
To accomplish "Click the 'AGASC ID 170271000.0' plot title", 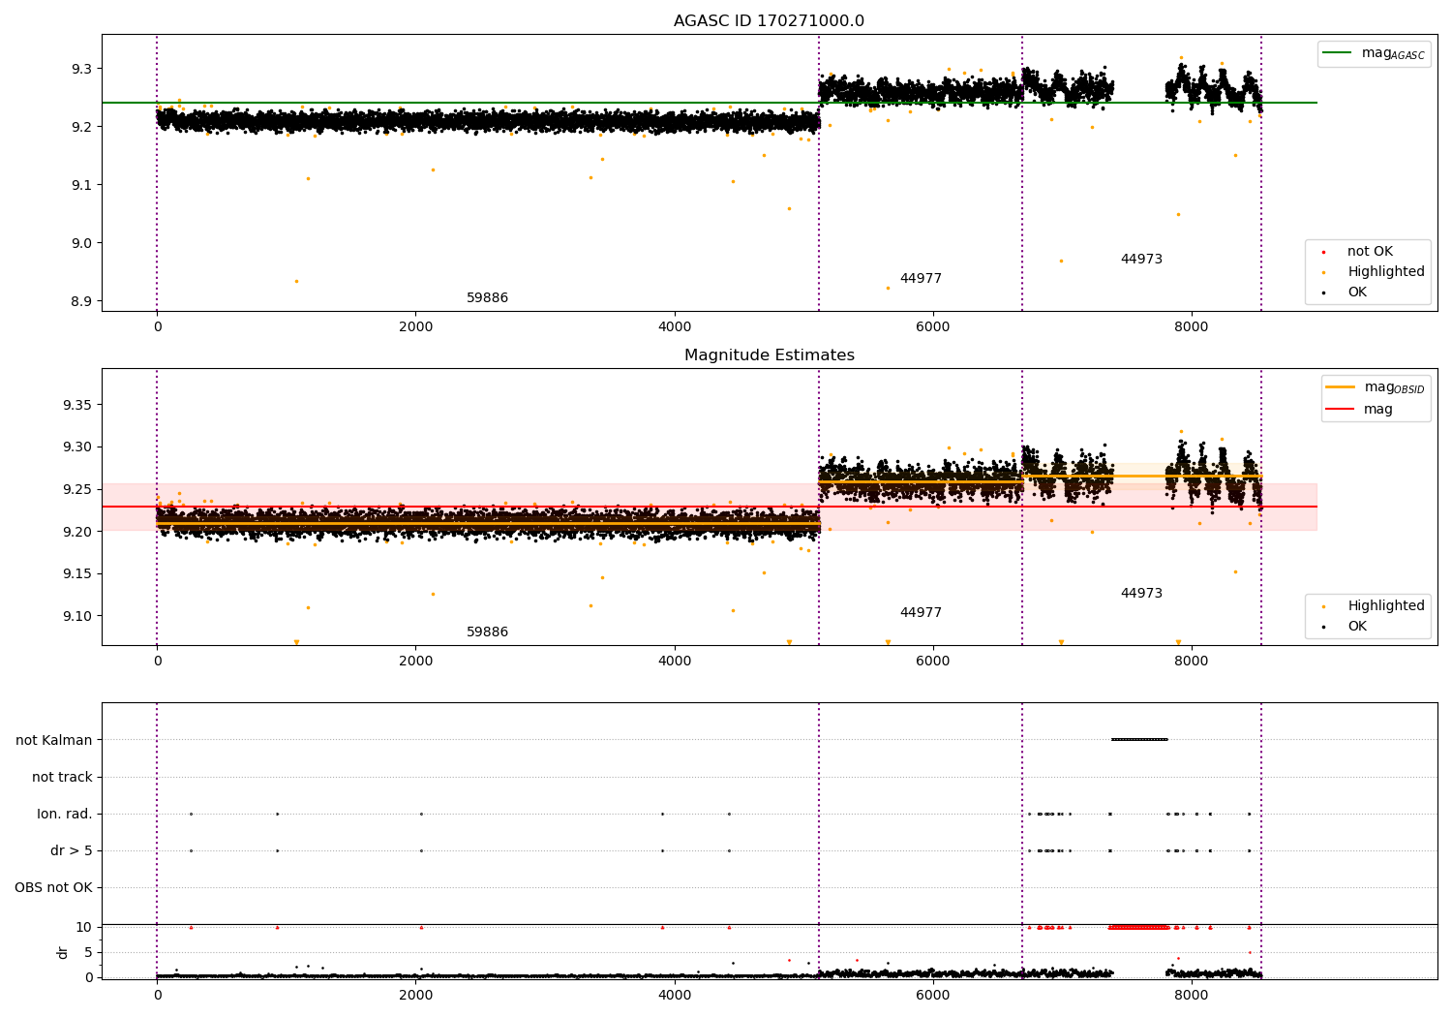I will [769, 21].
